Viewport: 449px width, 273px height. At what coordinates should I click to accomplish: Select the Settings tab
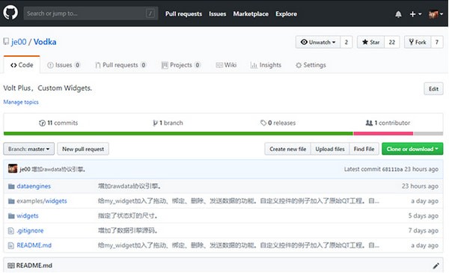pyautogui.click(x=311, y=65)
